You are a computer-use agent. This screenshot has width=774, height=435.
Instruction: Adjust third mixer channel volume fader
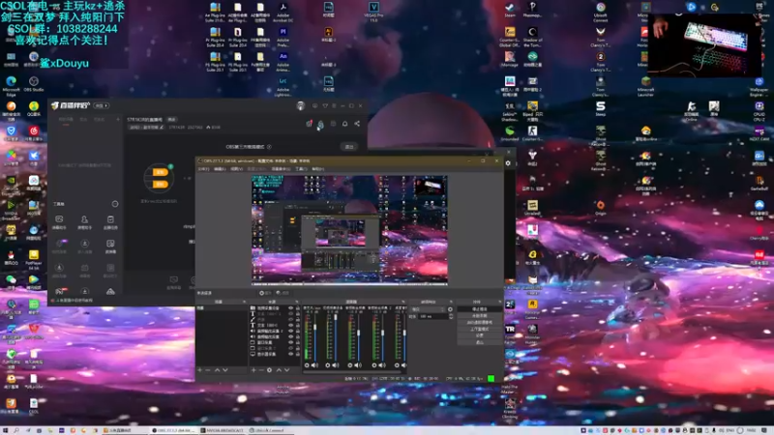pos(358,333)
